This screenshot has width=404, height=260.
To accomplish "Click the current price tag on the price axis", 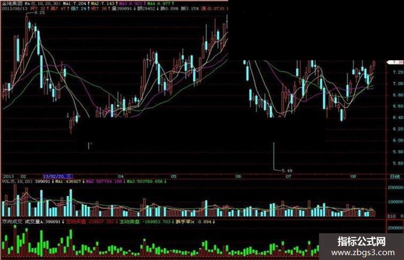I will click(x=395, y=62).
